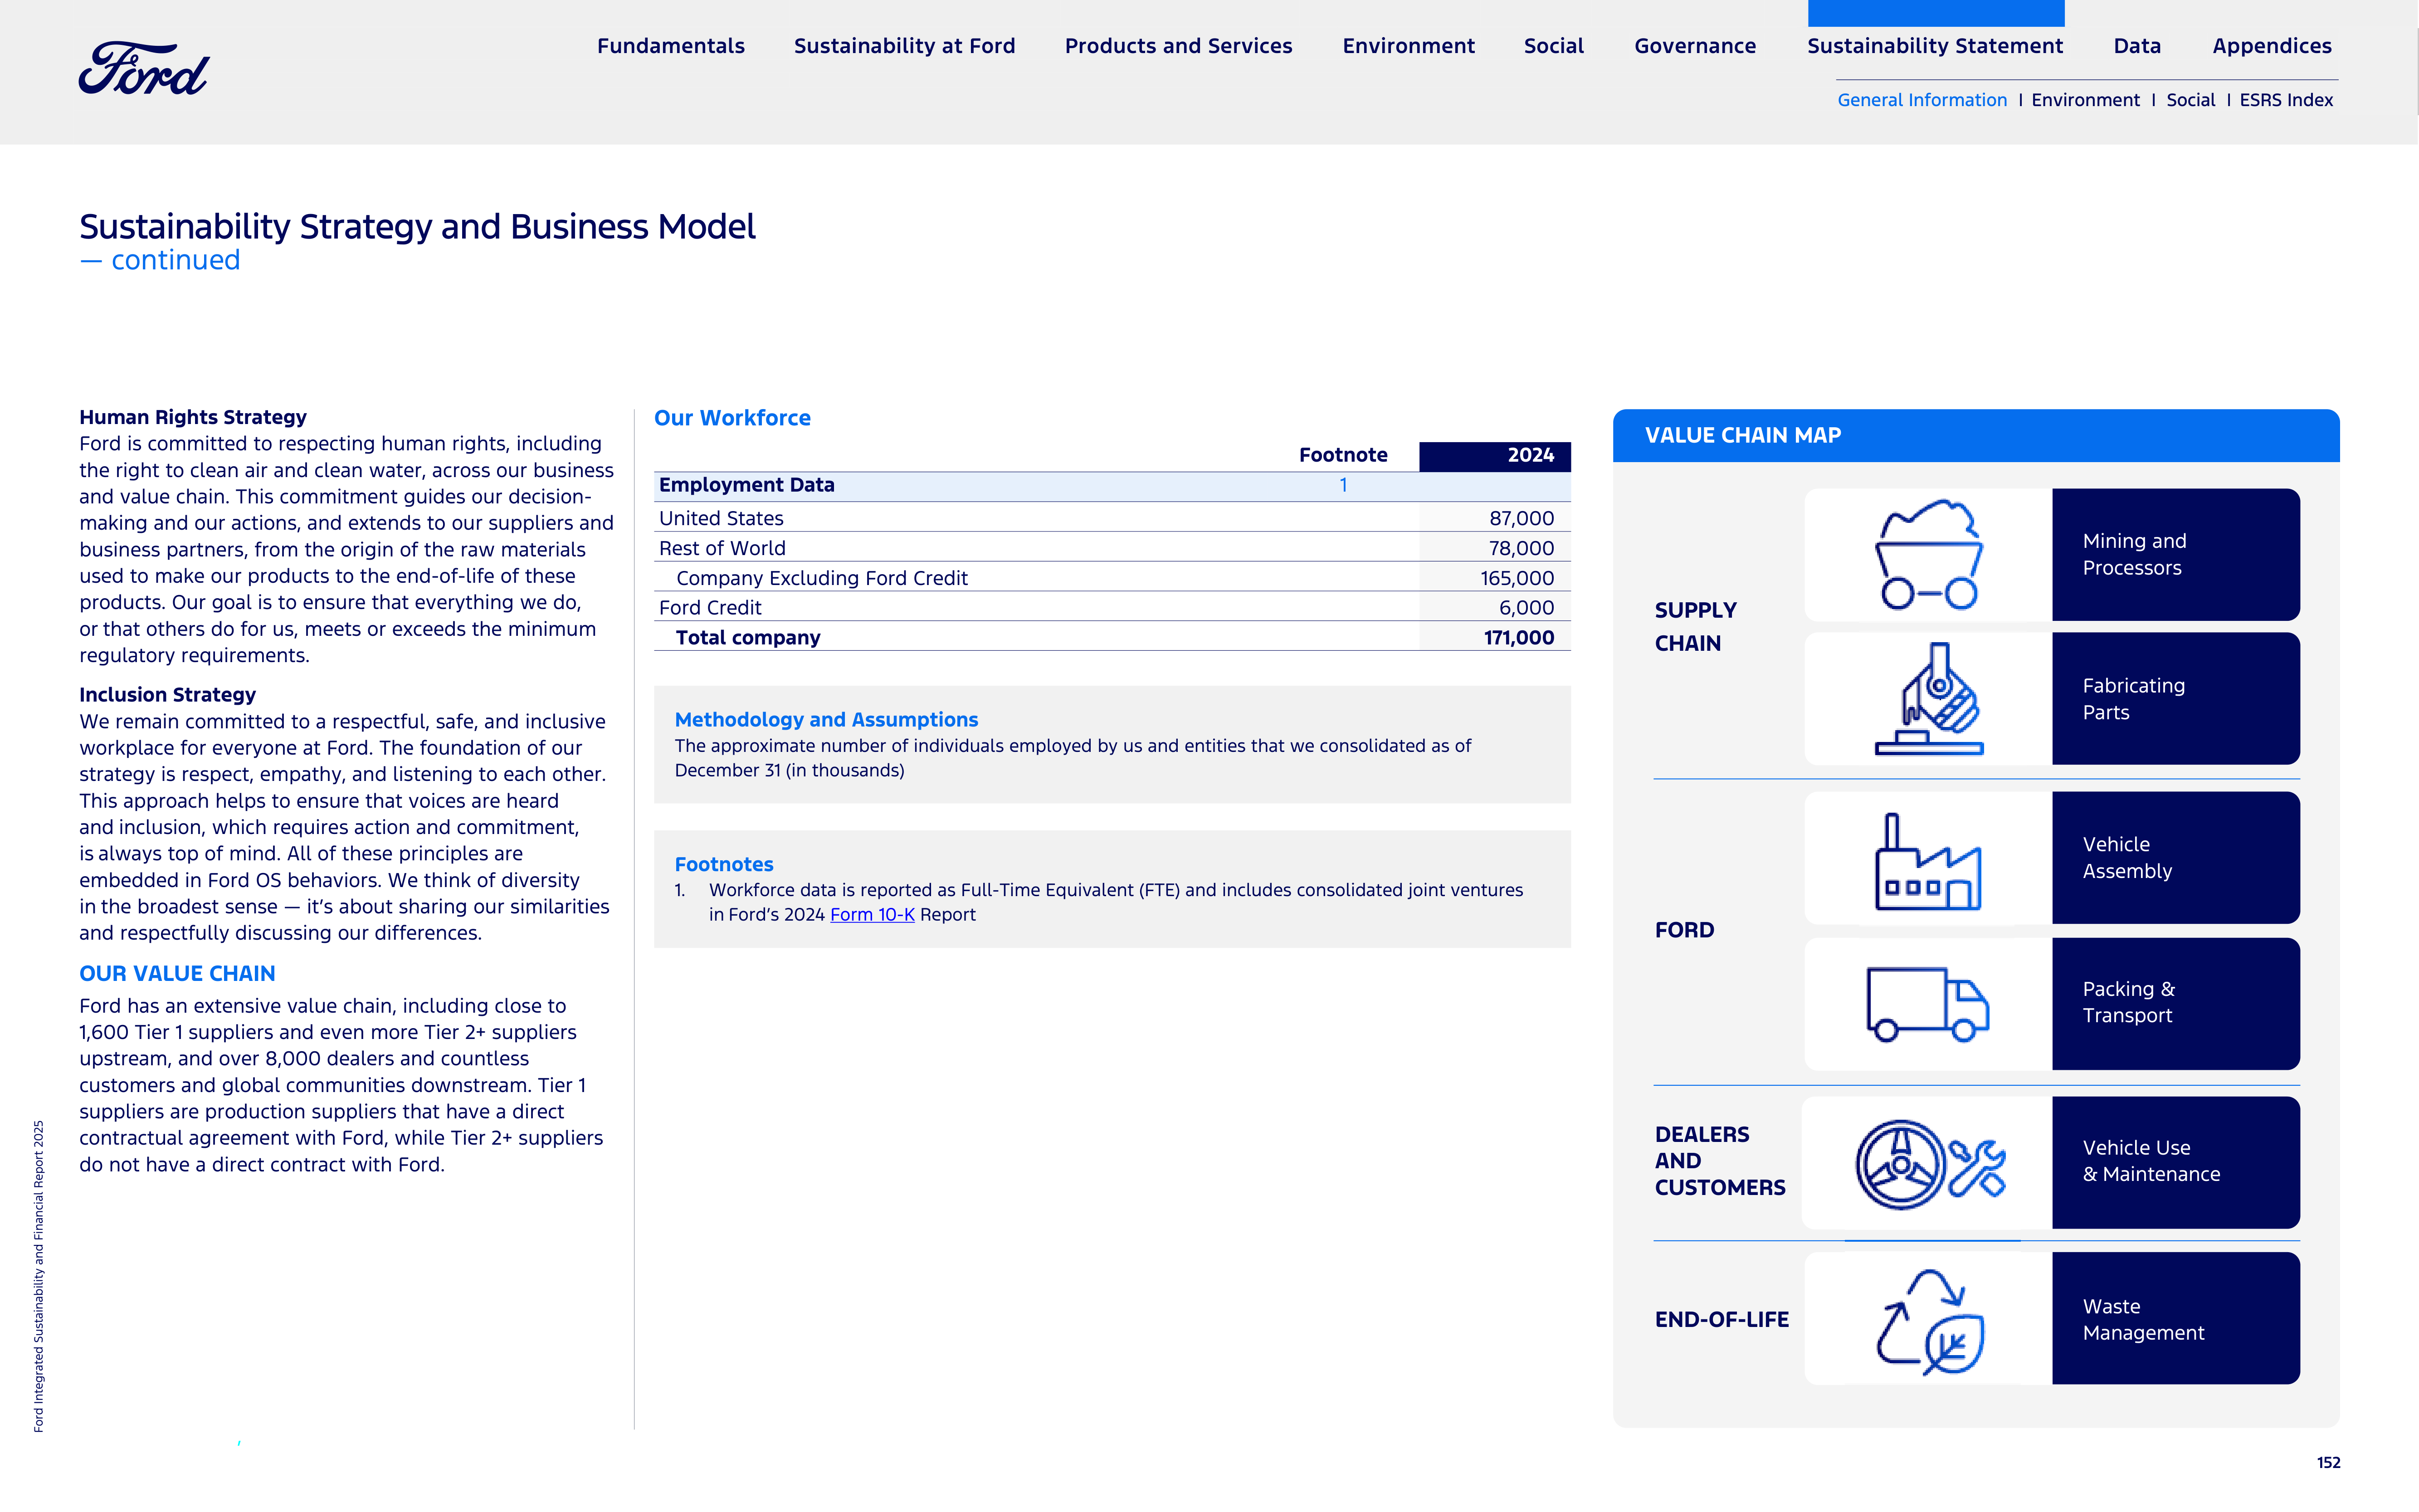The image size is (2419, 1512).
Task: Open the Data tab
Action: tap(2137, 46)
